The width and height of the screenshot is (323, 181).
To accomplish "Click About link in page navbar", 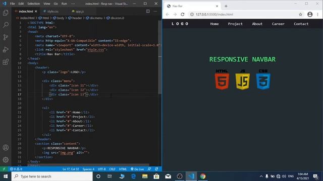I will (x=257, y=24).
